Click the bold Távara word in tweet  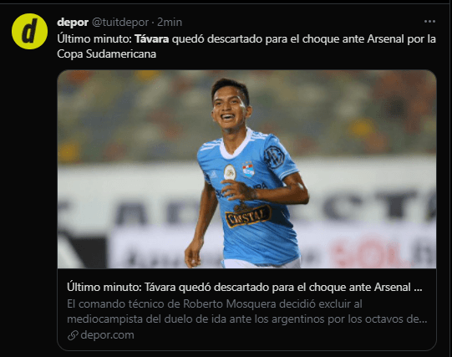point(151,39)
